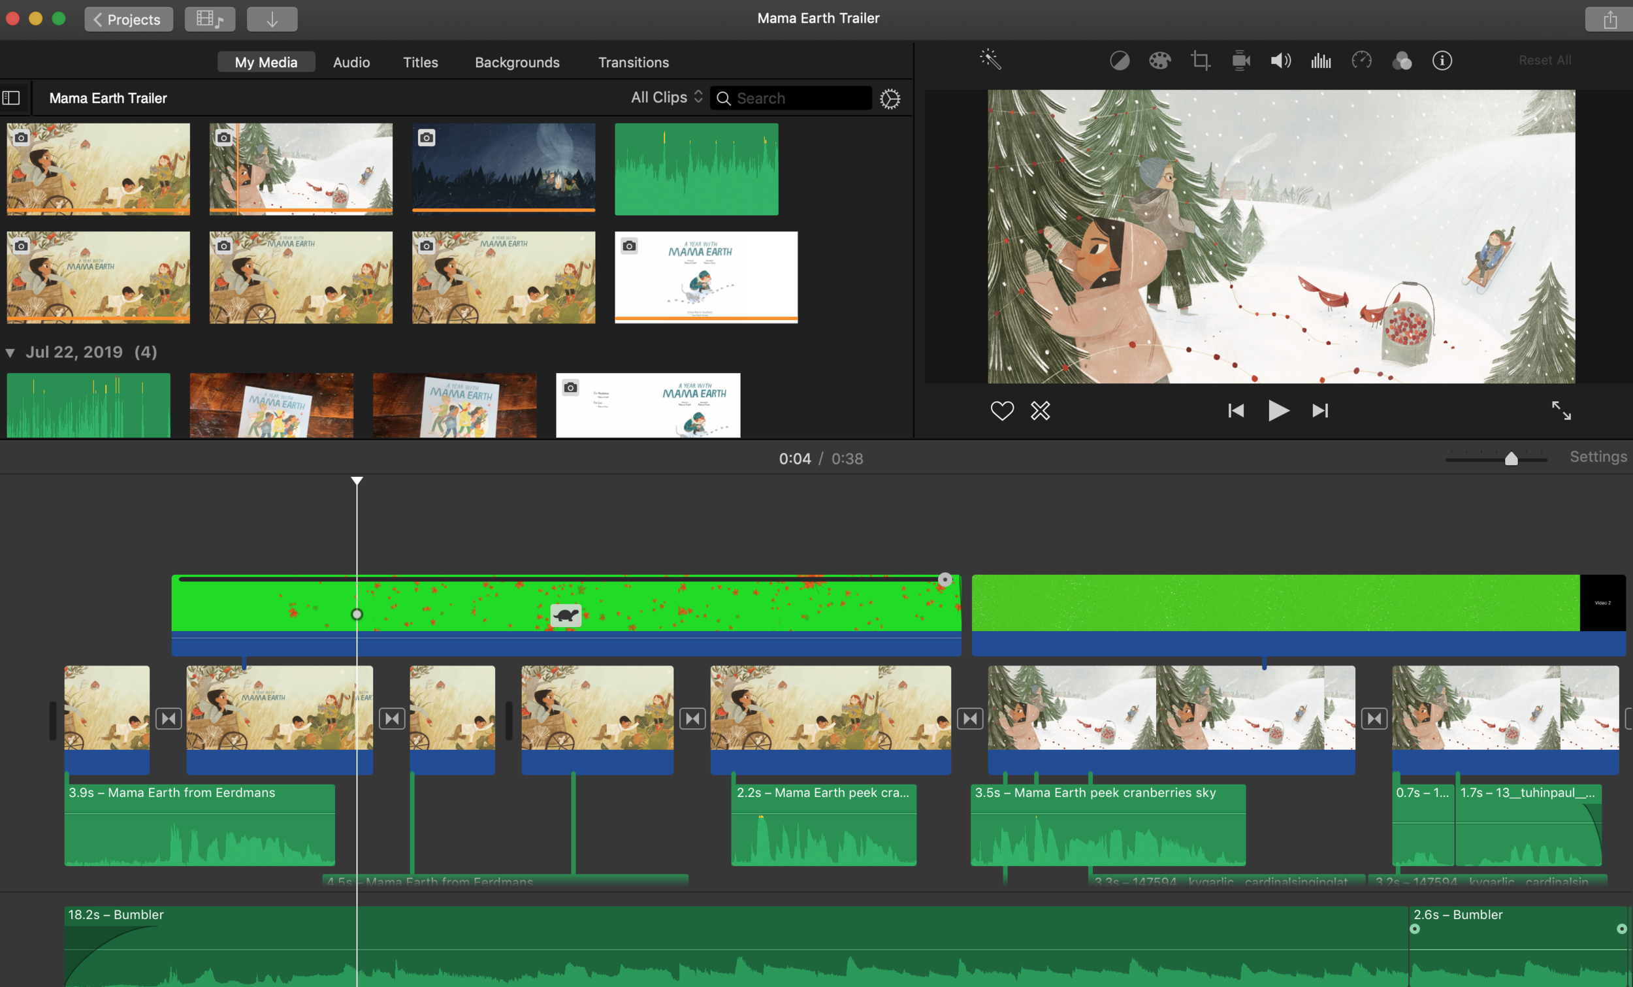Click volume keyframe at 2.6s Bumbler start

coord(1415,929)
